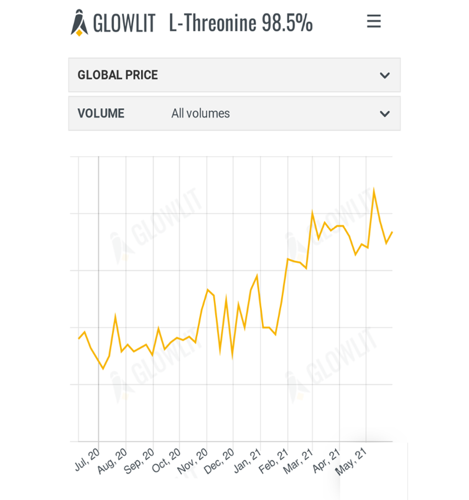Click the Jan, 21 axis label
Image resolution: width=469 pixels, height=500 pixels.
click(247, 460)
